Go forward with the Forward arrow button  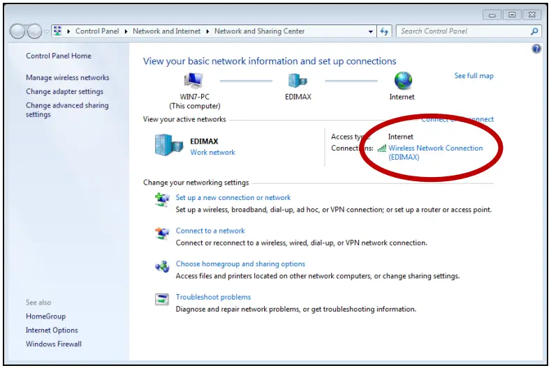tap(34, 31)
